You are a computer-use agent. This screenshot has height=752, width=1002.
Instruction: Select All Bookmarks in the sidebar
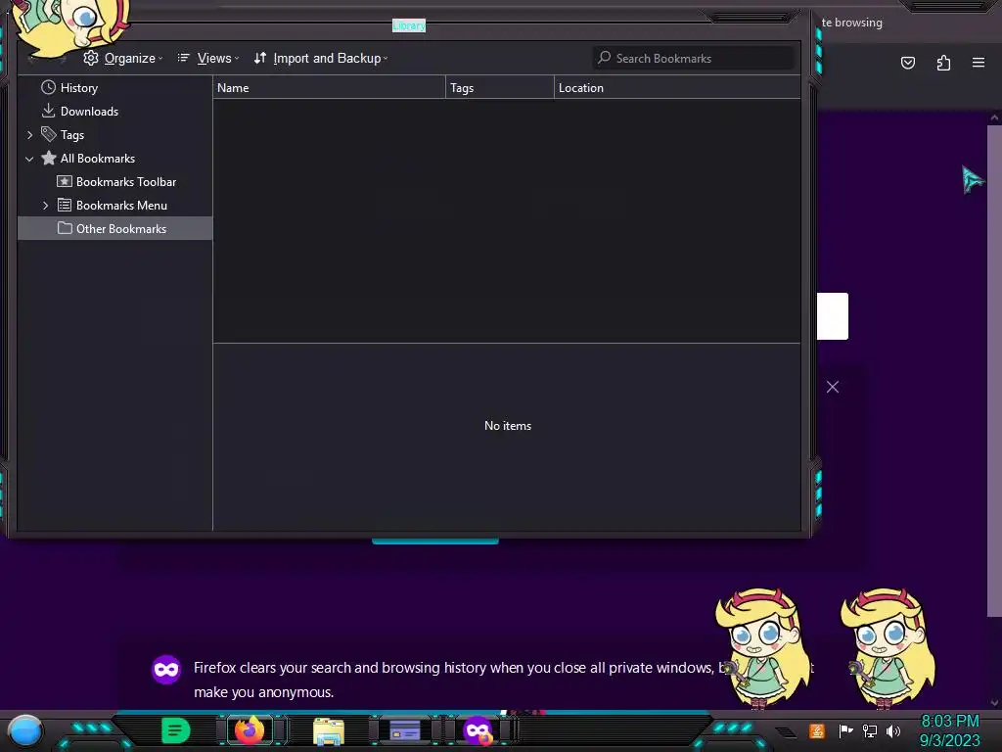coord(115,159)
